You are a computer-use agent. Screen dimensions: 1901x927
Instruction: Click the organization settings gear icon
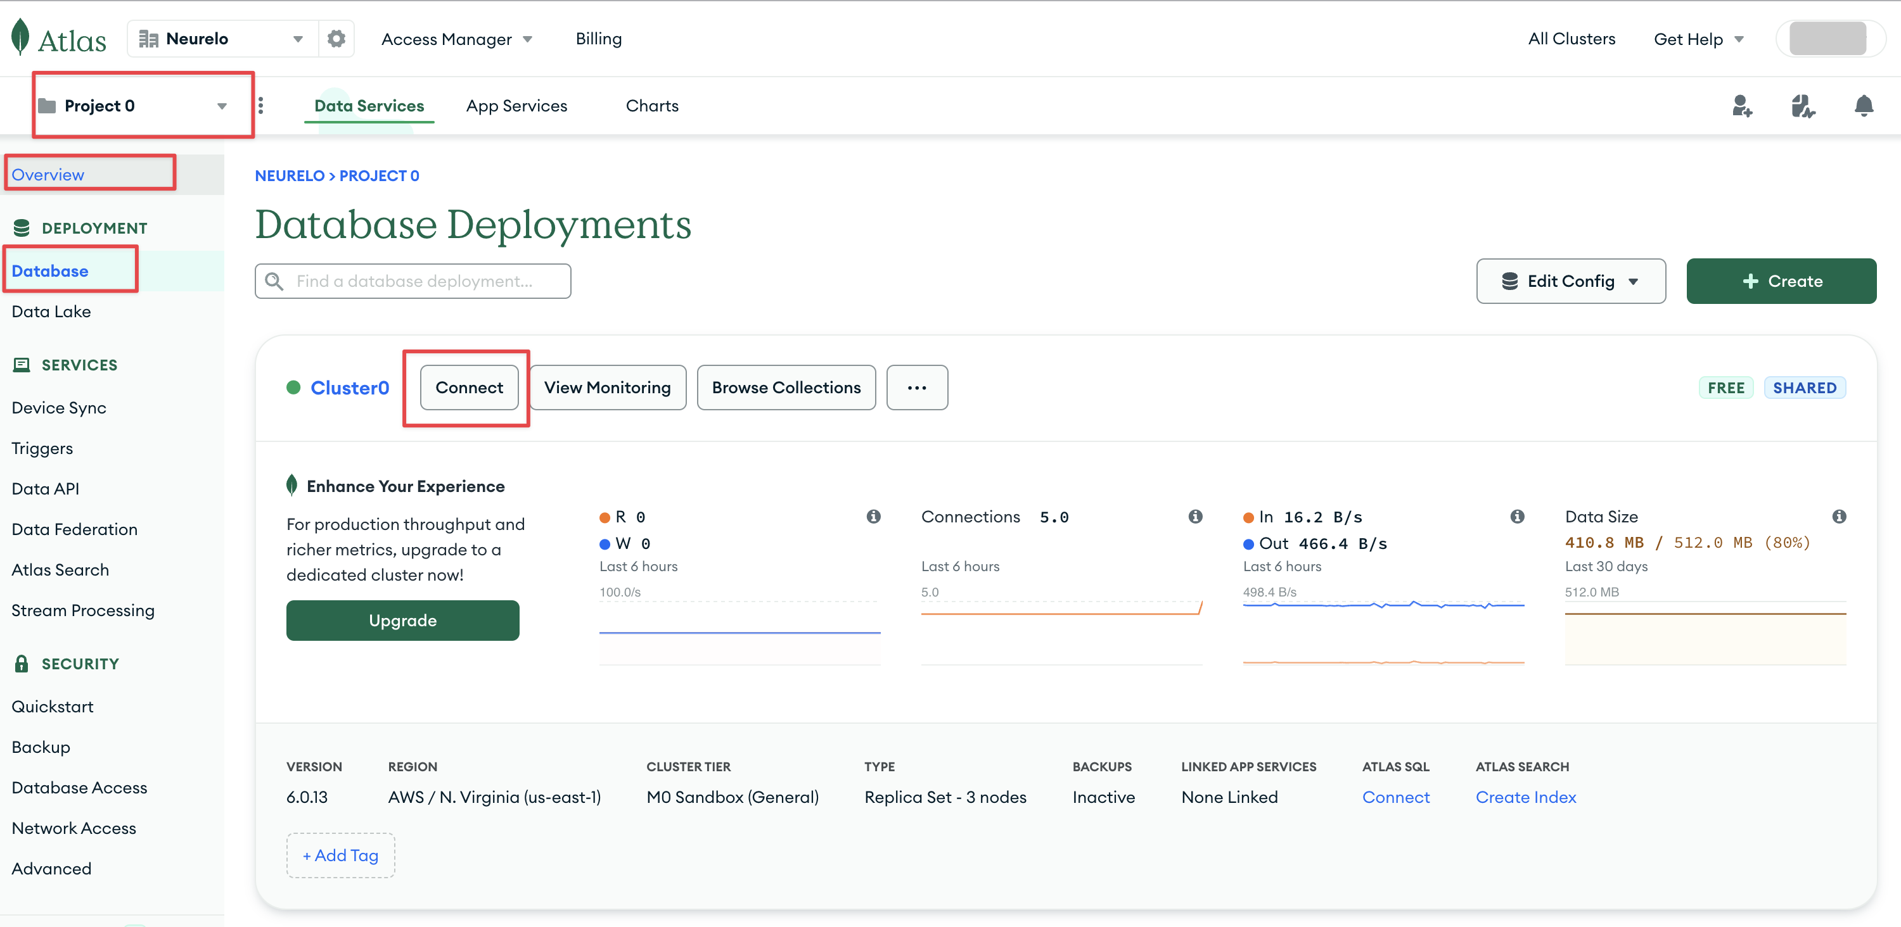(336, 39)
